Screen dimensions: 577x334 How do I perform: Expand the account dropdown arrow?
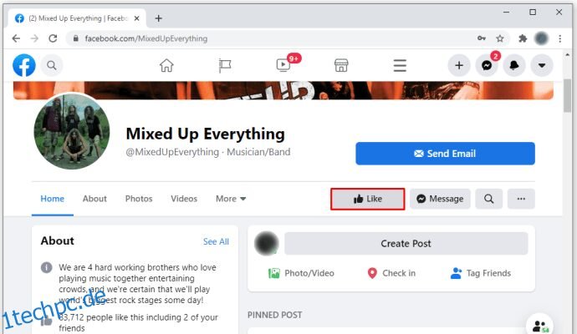[x=542, y=65]
